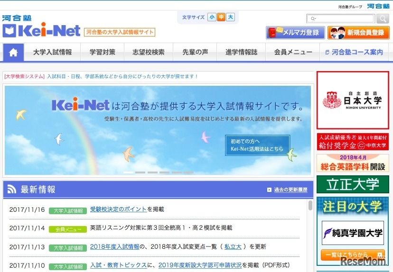The width and height of the screenshot is (393, 272).
Task: Click the news list scrollbar thumb
Action: tap(310, 206)
